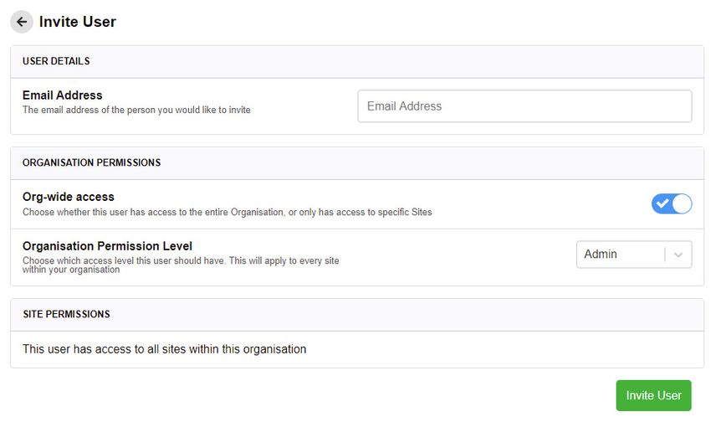The width and height of the screenshot is (711, 422).
Task: Click the all sites access message
Action: (164, 349)
